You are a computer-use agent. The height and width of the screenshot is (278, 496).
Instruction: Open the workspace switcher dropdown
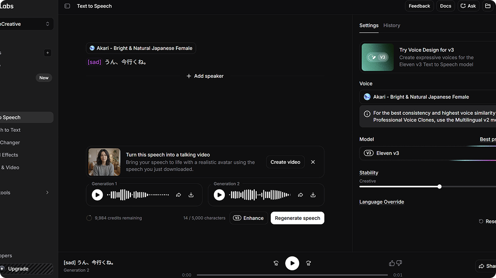26,24
